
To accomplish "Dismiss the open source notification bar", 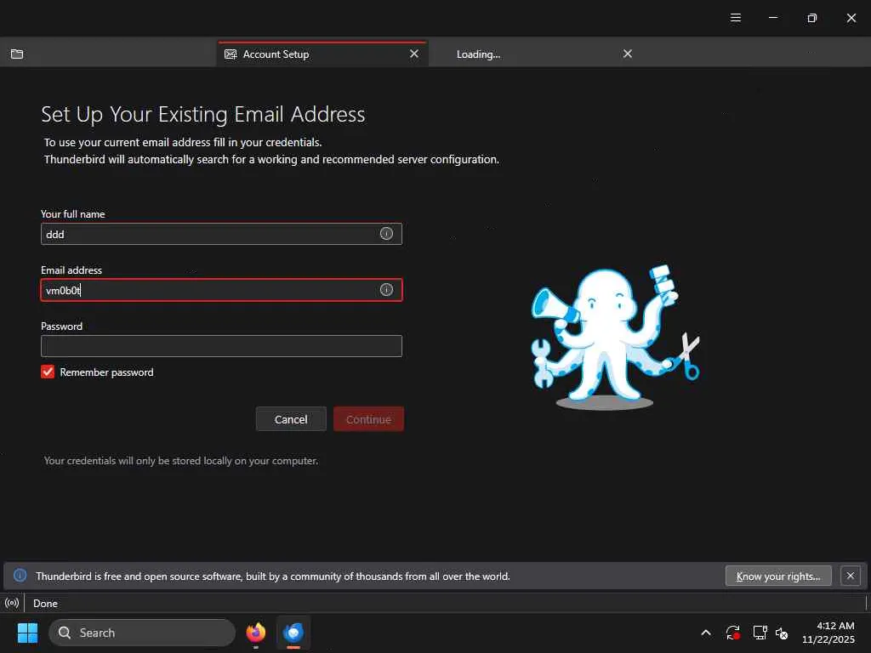I will [x=851, y=576].
